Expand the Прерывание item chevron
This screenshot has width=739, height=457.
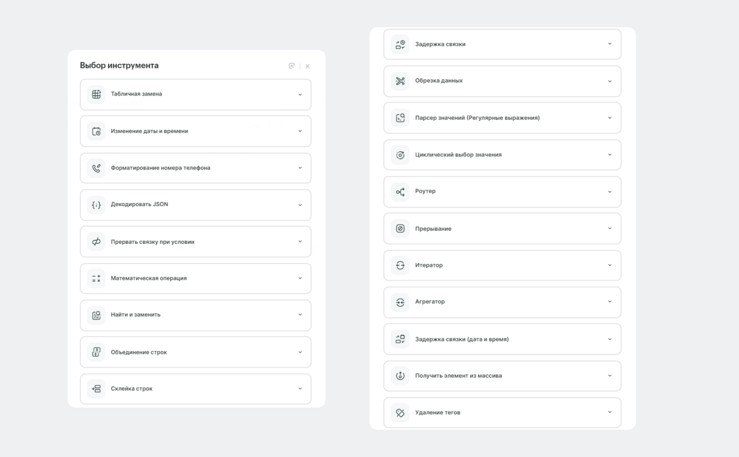point(609,228)
